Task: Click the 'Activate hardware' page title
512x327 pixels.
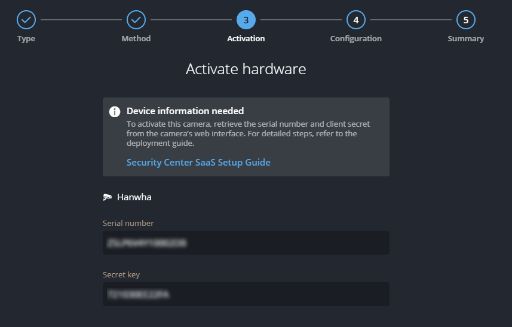Action: coord(246,69)
